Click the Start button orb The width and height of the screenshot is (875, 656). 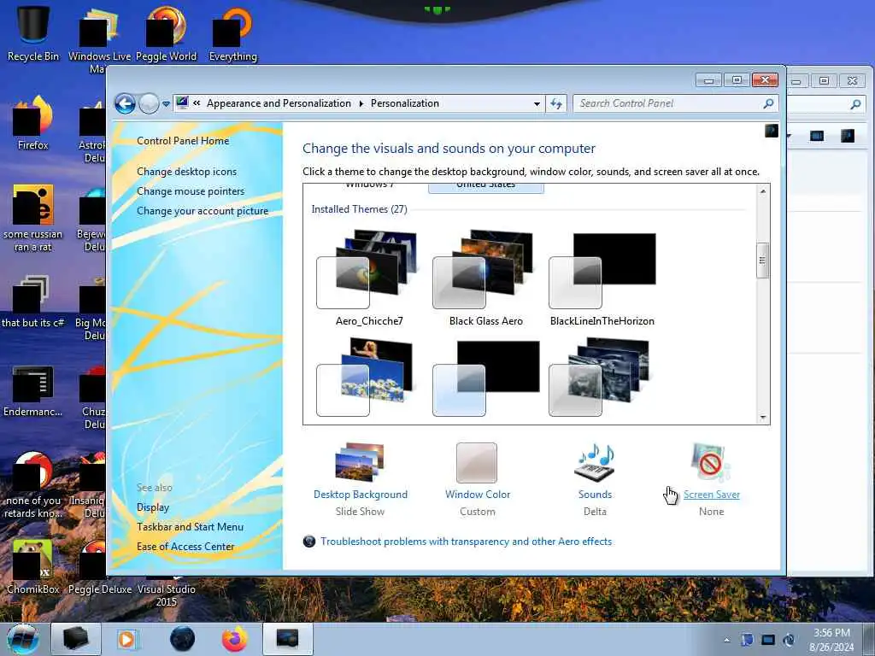pos(23,639)
